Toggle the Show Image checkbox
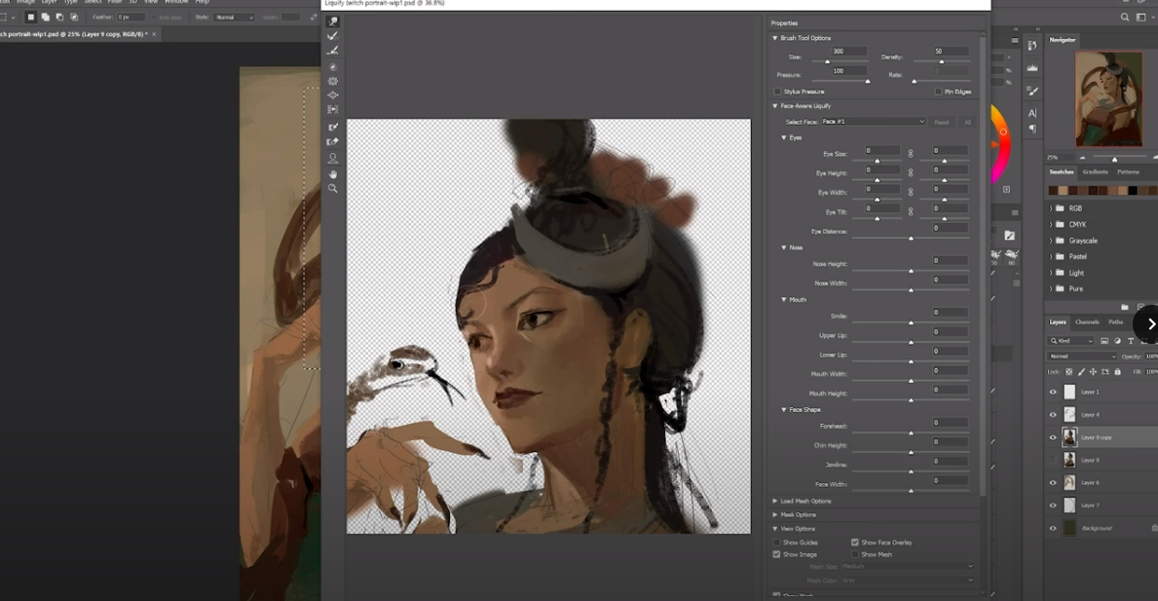 776,554
